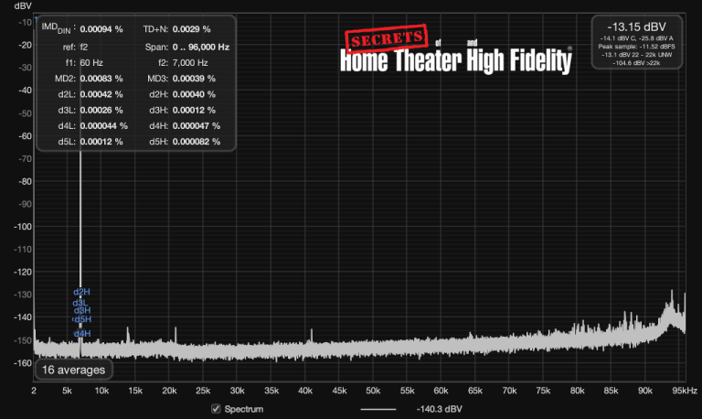Click the d5H distortion marker
Viewport: 702px width, 419px height.
click(x=81, y=320)
